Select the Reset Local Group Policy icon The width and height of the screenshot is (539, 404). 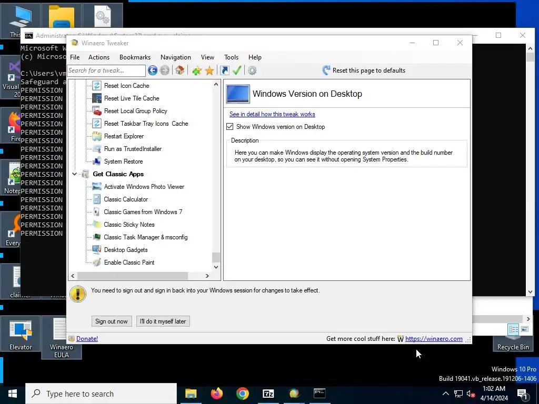pyautogui.click(x=97, y=111)
